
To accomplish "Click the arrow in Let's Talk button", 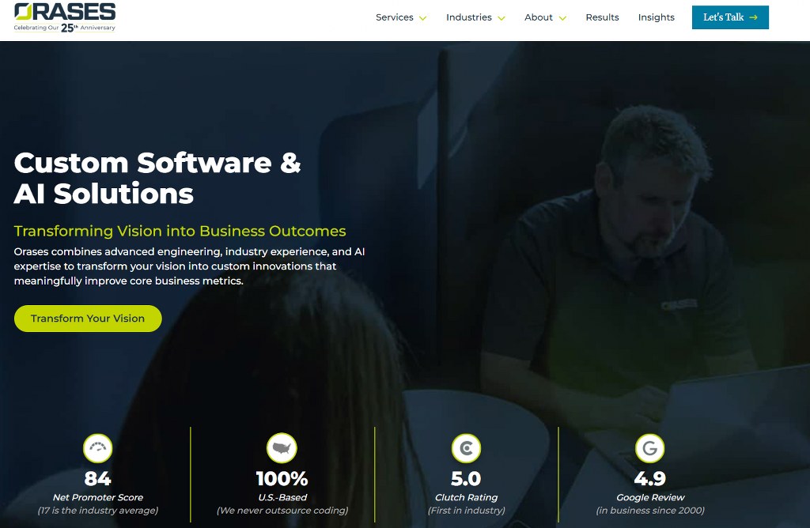I will [753, 17].
